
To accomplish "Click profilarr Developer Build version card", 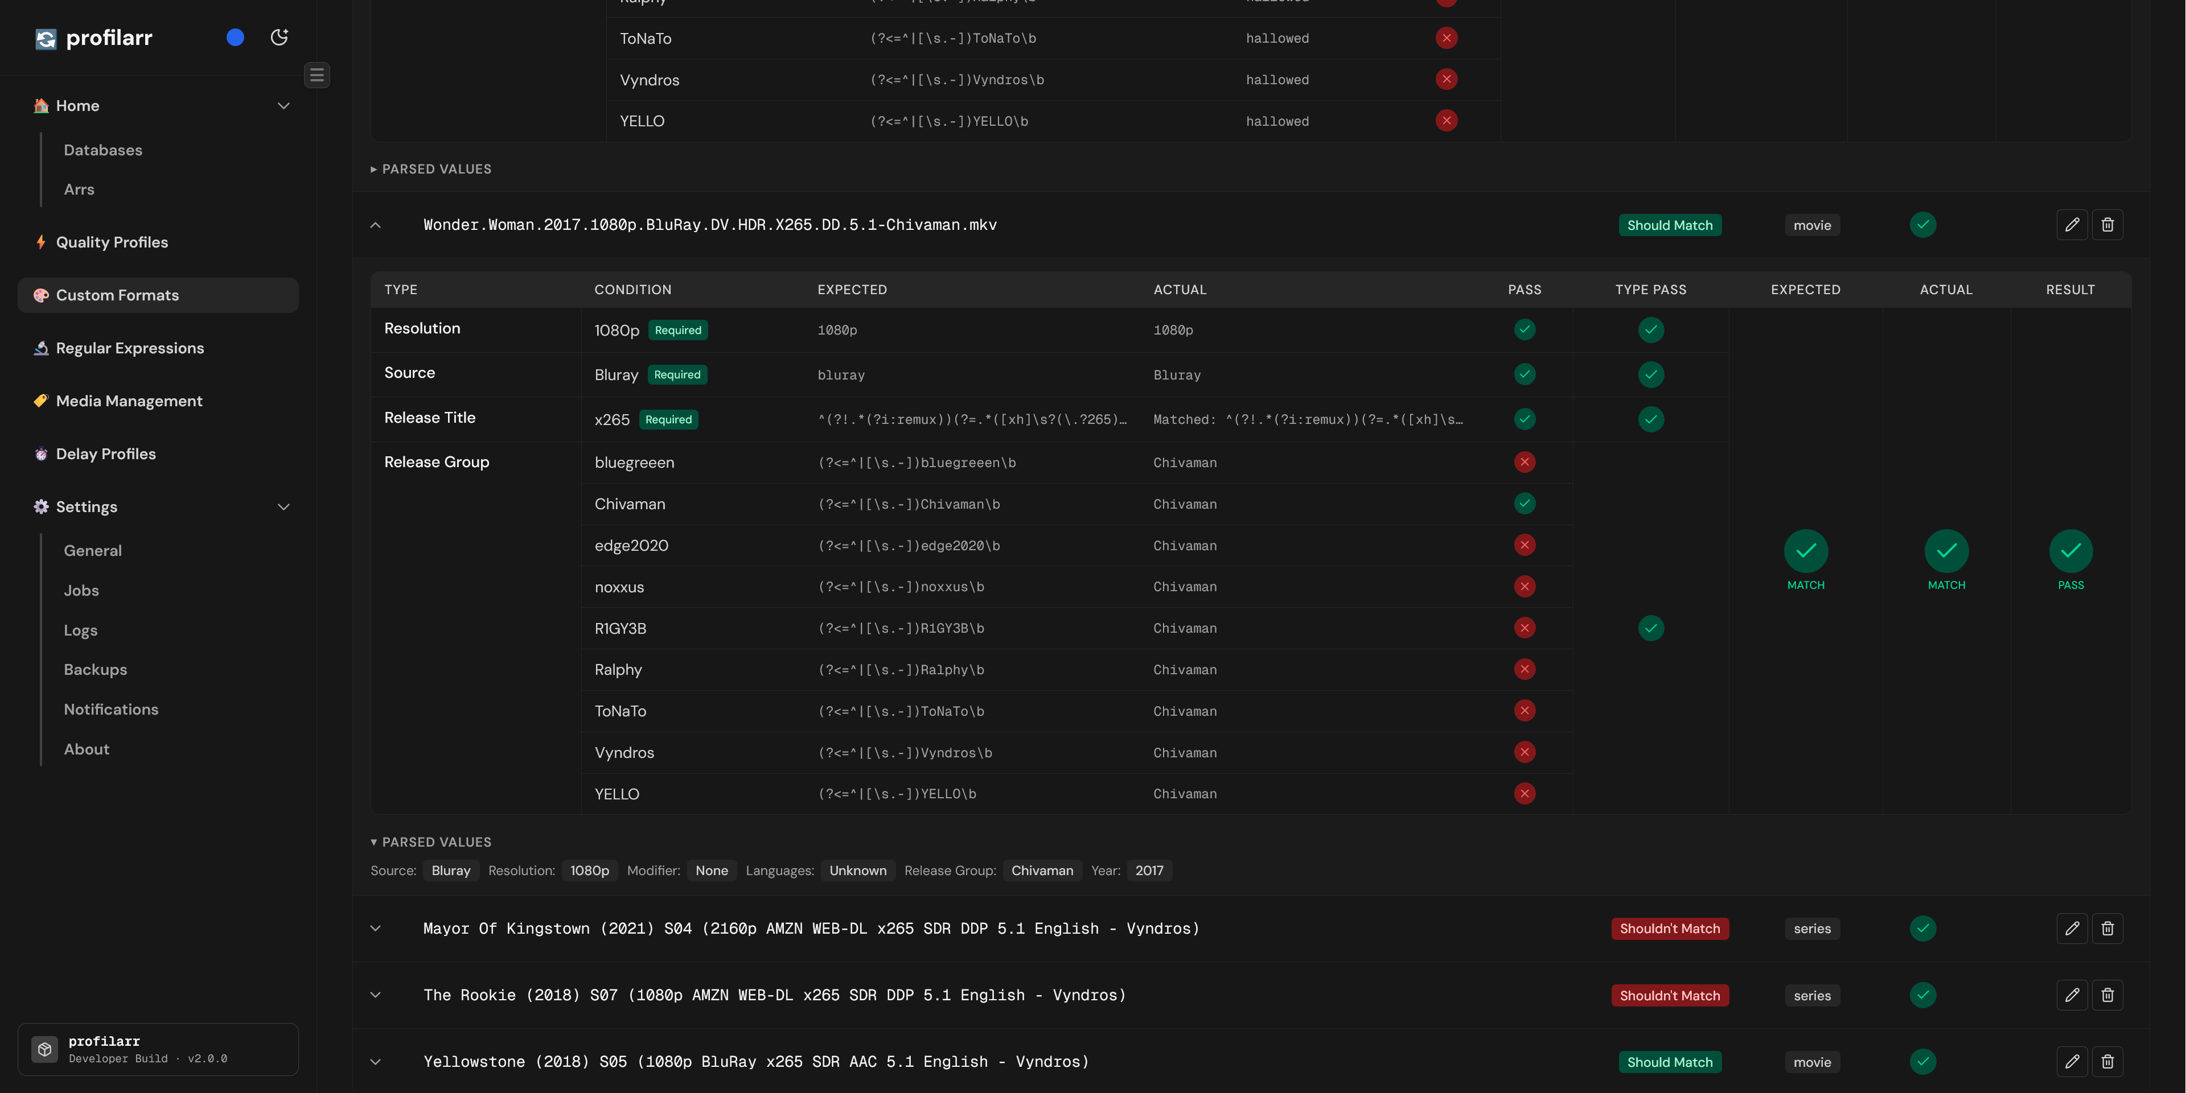I will 158,1050.
